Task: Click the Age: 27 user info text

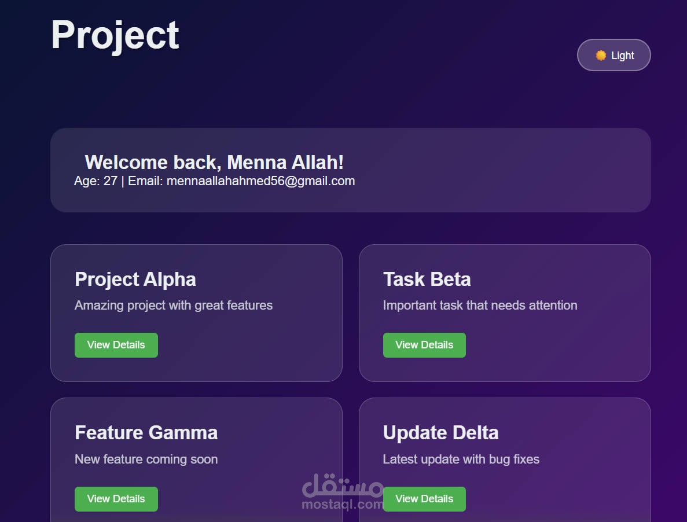Action: click(x=95, y=181)
